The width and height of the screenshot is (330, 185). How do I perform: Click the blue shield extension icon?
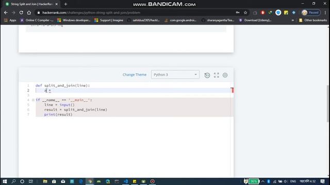[278, 12]
